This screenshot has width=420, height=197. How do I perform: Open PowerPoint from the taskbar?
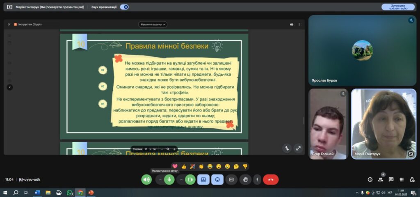91,193
